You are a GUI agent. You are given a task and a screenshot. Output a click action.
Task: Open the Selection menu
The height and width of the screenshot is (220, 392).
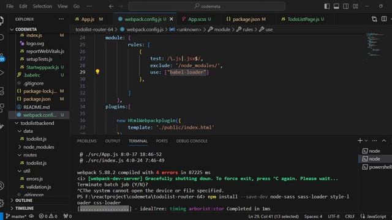[x=42, y=6]
